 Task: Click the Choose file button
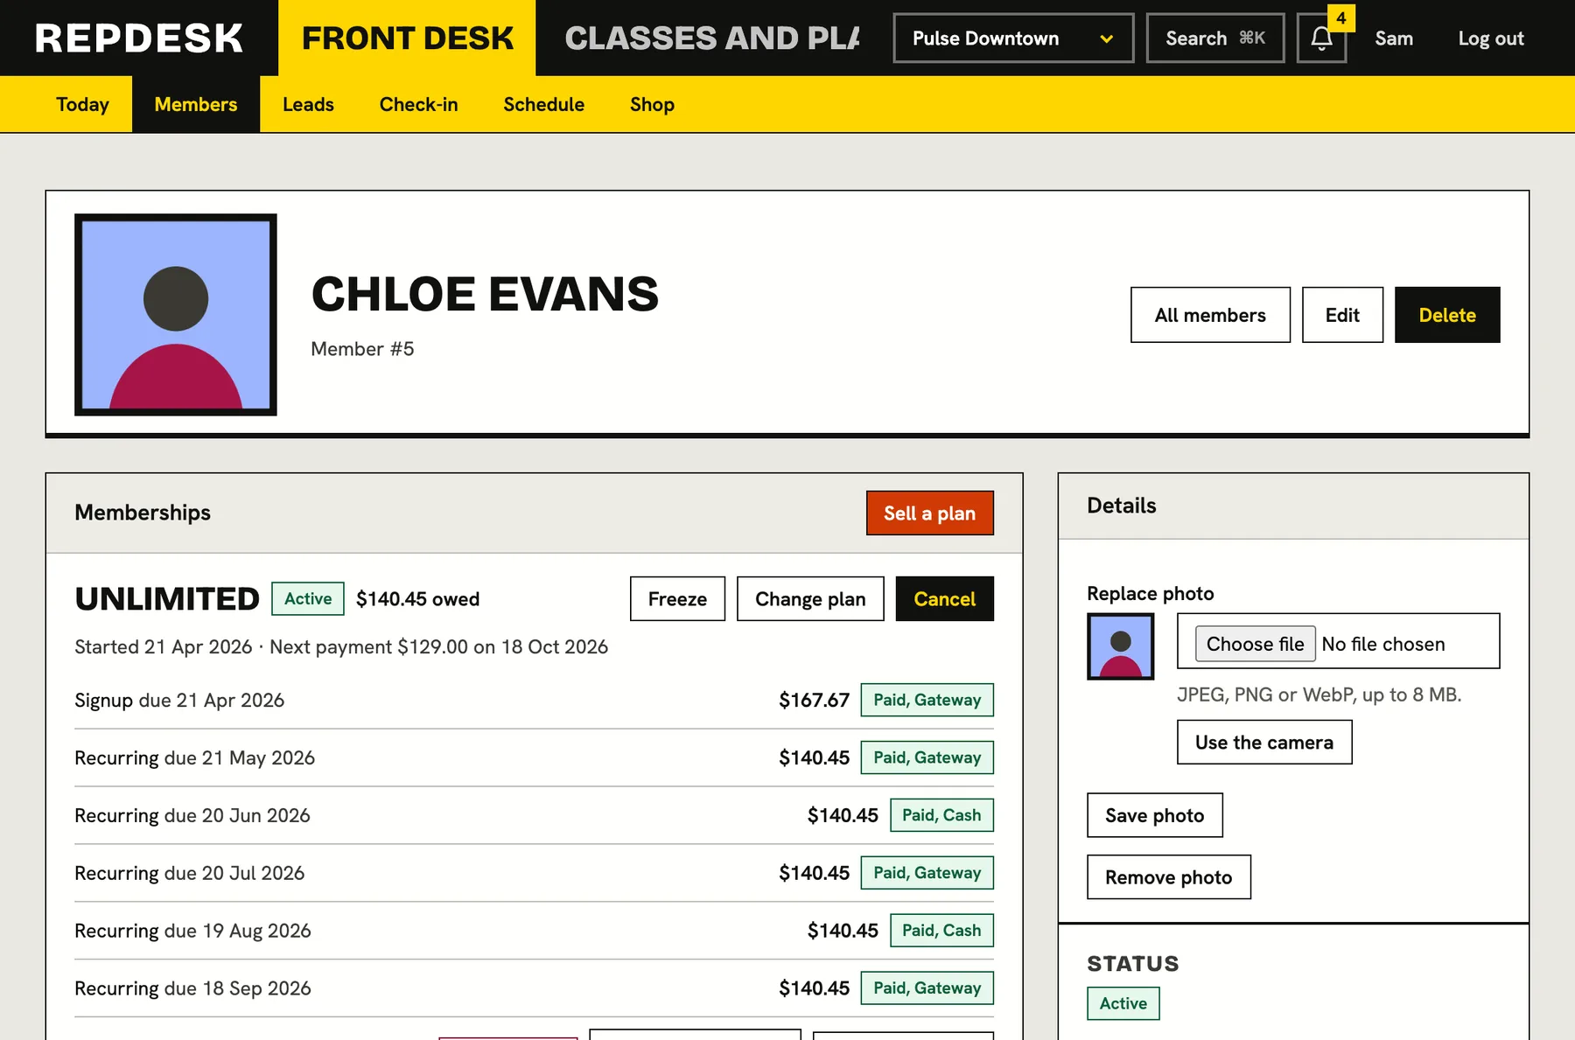(1255, 644)
